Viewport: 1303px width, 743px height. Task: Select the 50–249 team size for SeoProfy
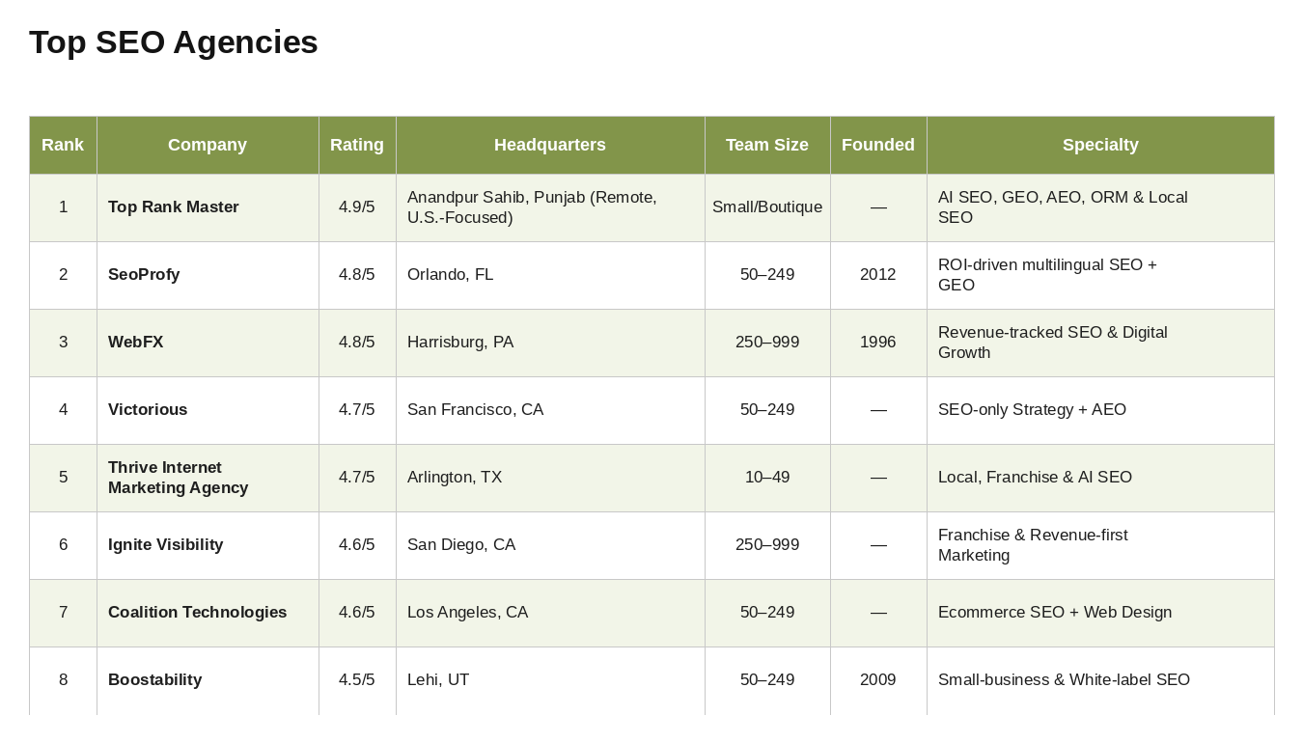pyautogui.click(x=767, y=275)
